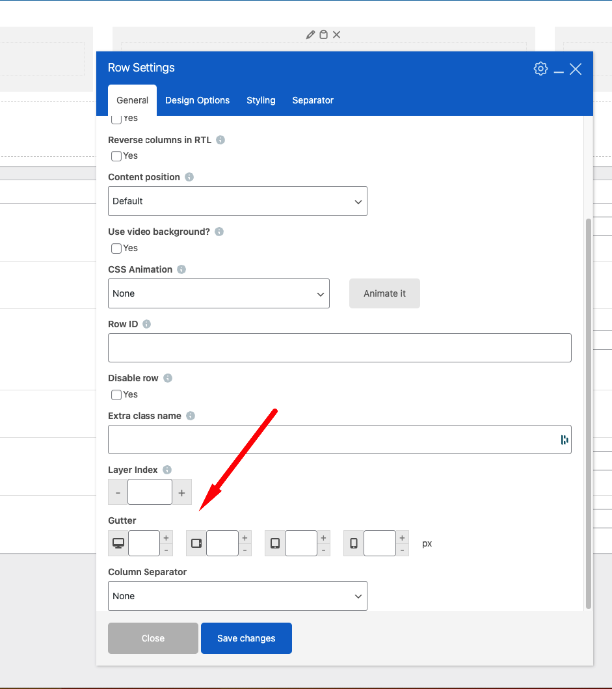Click the dialog's vertical scrollbar thumb

[589, 413]
